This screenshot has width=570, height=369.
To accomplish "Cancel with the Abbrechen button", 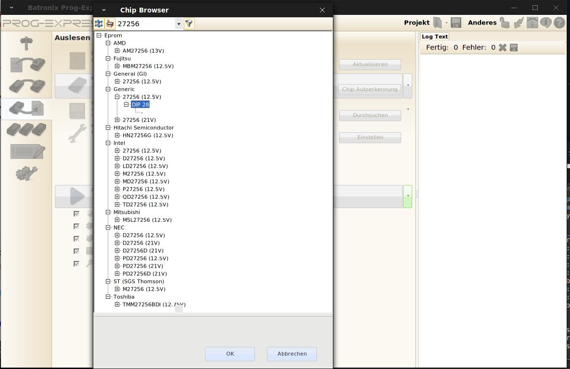I will [x=292, y=354].
